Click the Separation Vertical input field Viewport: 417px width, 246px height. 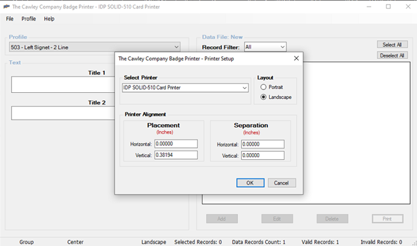pos(263,155)
